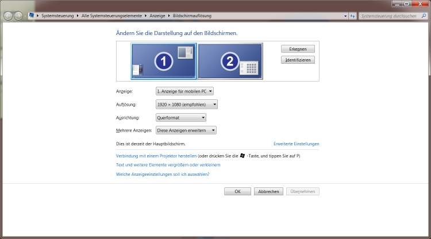Open the Mehrere Anzeigen dropdown

click(186, 130)
